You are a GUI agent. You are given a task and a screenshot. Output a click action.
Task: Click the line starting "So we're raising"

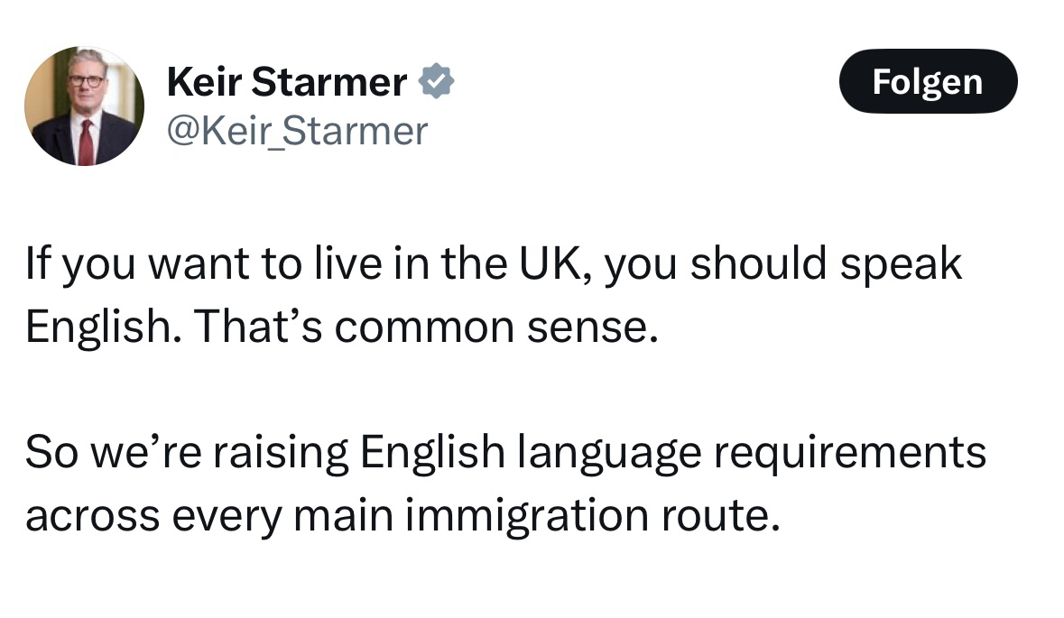coord(505,453)
